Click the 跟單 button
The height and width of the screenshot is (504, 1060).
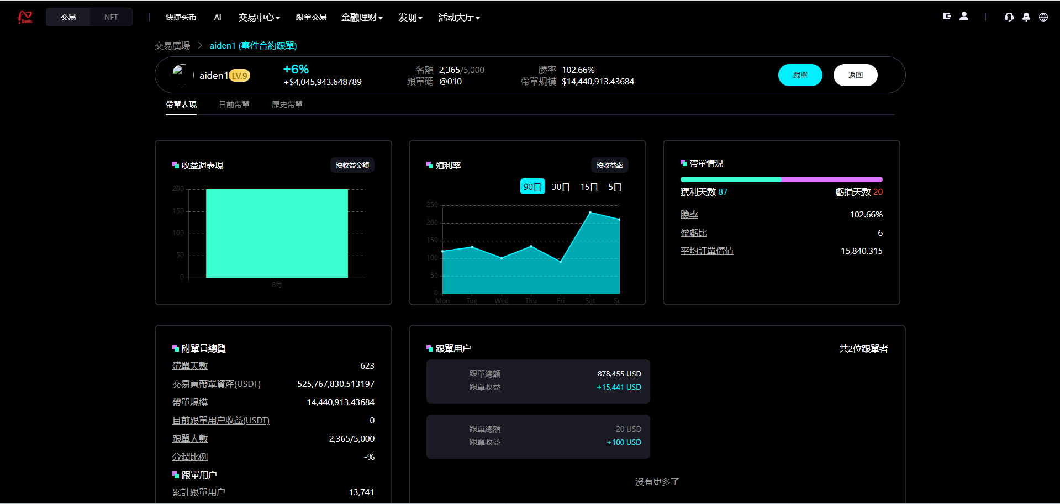(800, 75)
